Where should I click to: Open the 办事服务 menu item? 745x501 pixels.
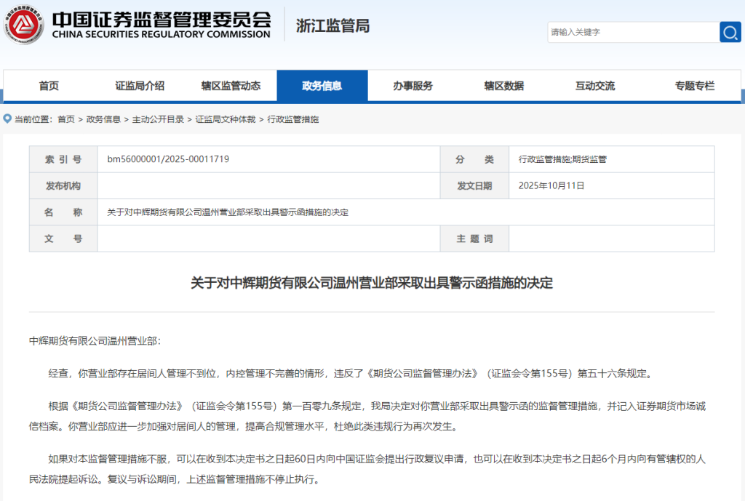coord(413,86)
